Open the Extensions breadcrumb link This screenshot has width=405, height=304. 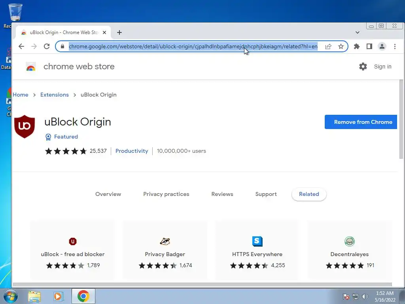click(x=55, y=95)
